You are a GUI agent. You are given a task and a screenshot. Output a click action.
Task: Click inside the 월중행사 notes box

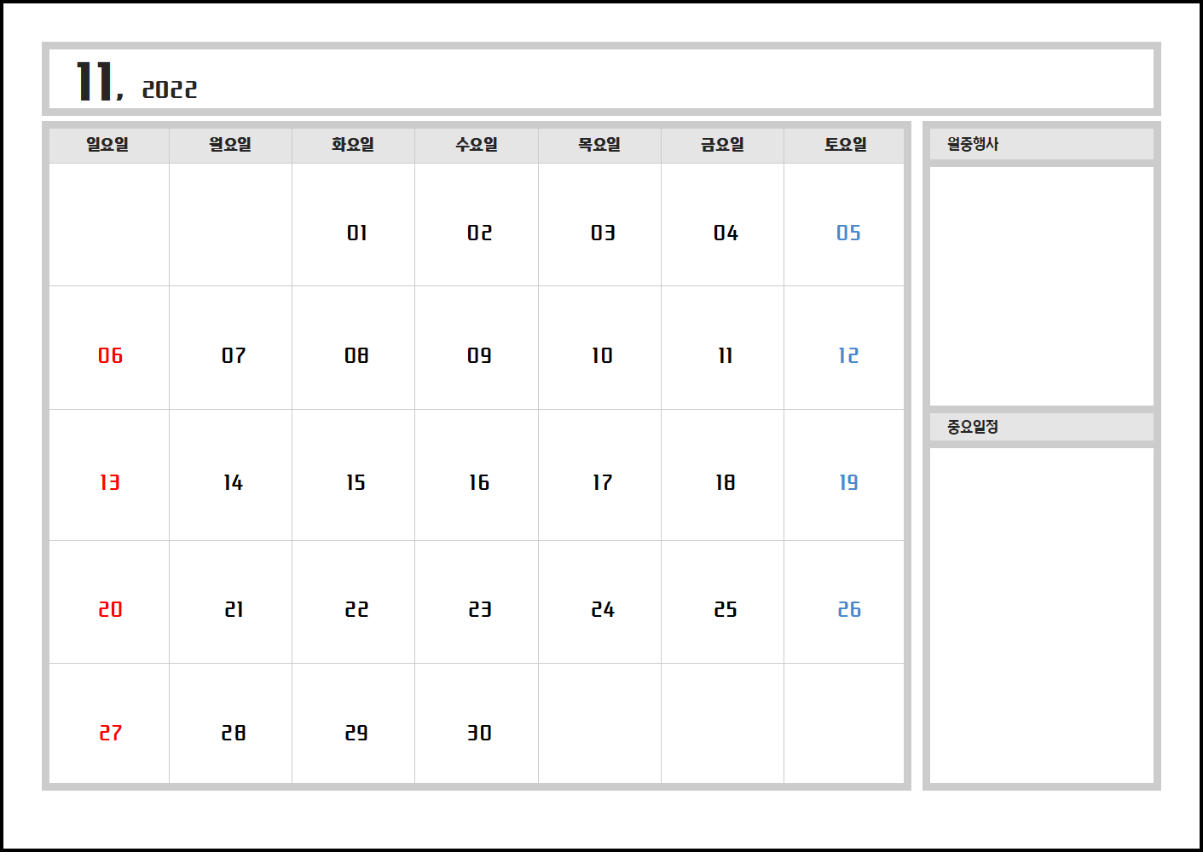pyautogui.click(x=1041, y=286)
